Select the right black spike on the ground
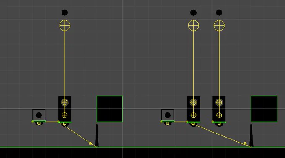This screenshot has height=158, width=285. [x=251, y=135]
